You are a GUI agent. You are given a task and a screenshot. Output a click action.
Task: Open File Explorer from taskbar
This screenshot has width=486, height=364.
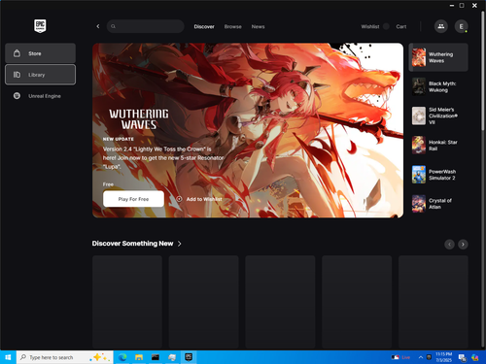139,357
